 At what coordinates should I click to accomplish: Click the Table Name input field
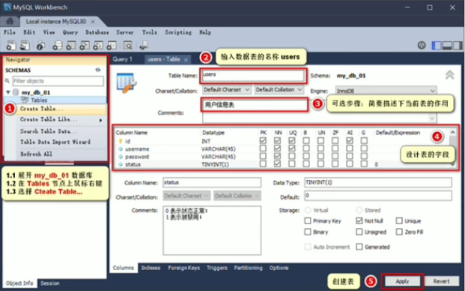click(x=253, y=76)
